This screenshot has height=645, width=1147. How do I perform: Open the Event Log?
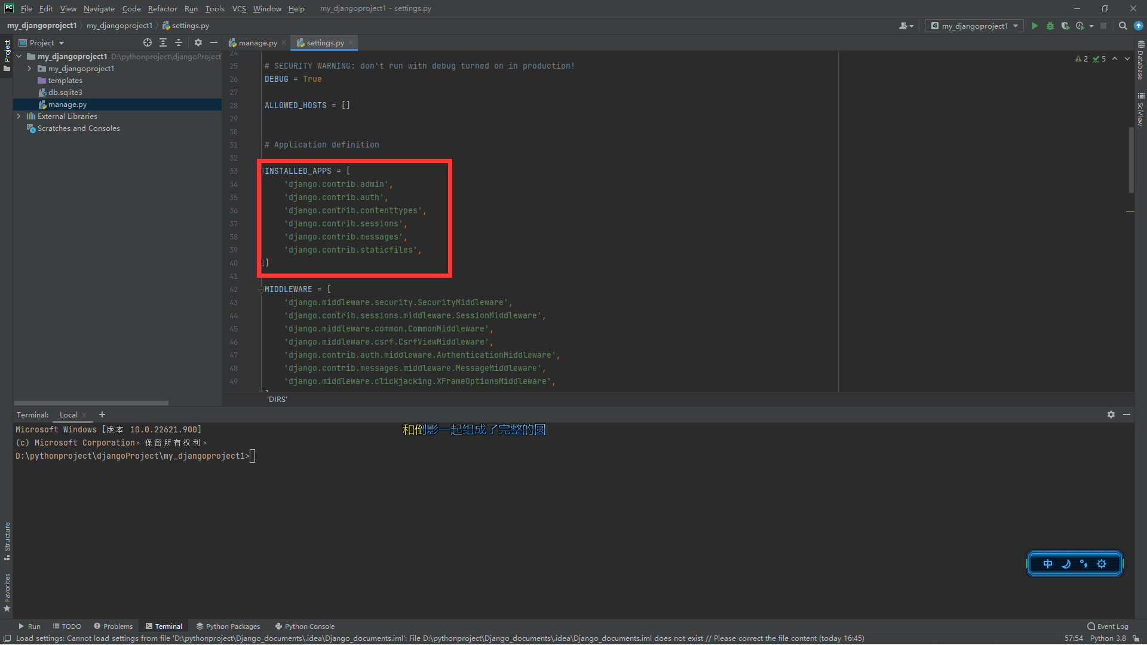[x=1108, y=626]
